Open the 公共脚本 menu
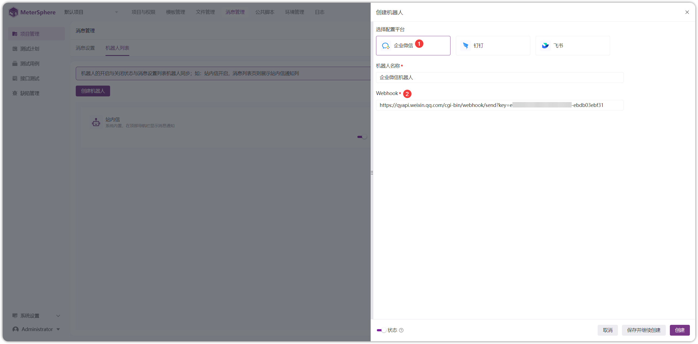698x344 pixels. click(265, 12)
